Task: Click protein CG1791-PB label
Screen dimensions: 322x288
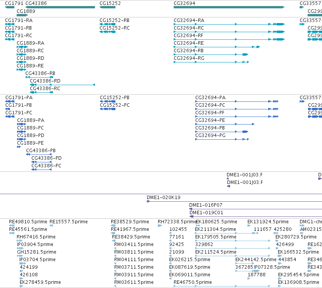Action: point(19,105)
